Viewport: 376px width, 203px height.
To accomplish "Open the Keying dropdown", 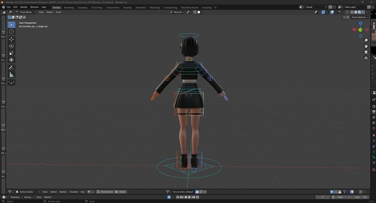I will point(29,197).
